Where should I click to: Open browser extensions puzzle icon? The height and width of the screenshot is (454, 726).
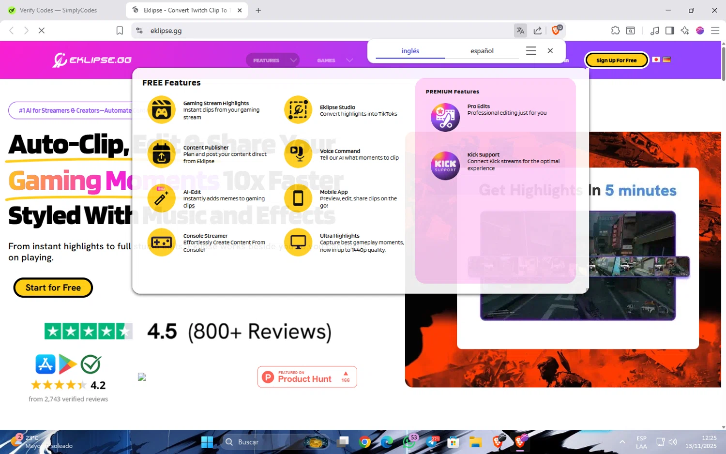point(615,30)
